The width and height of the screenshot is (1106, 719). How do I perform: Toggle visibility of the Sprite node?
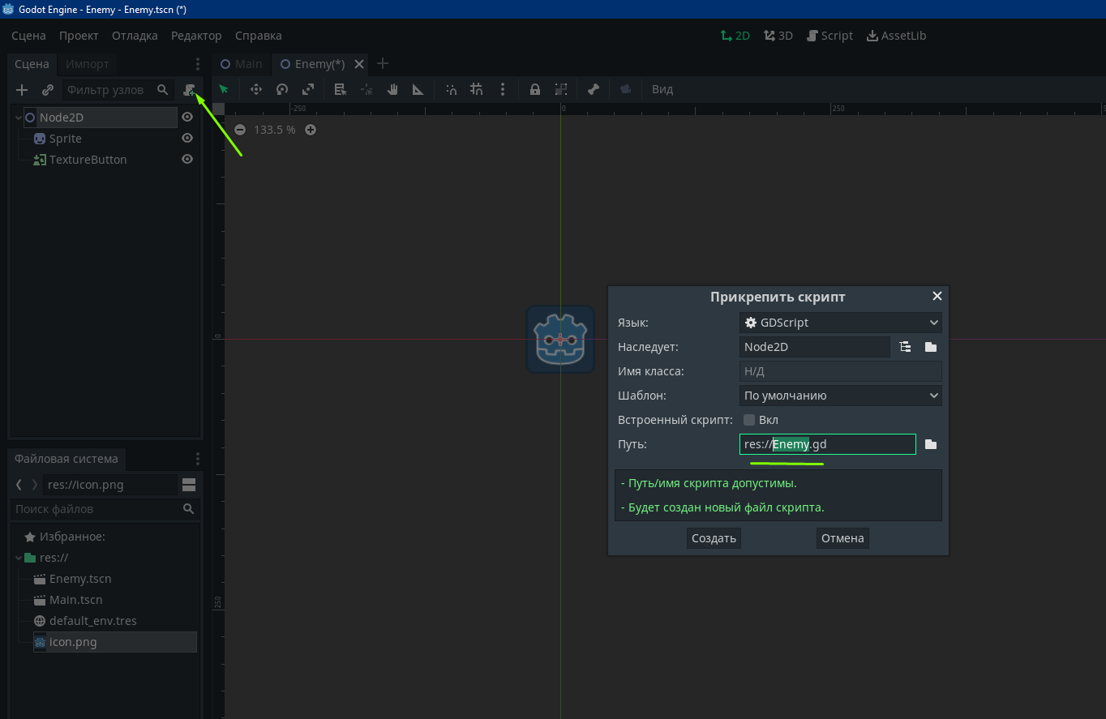187,139
